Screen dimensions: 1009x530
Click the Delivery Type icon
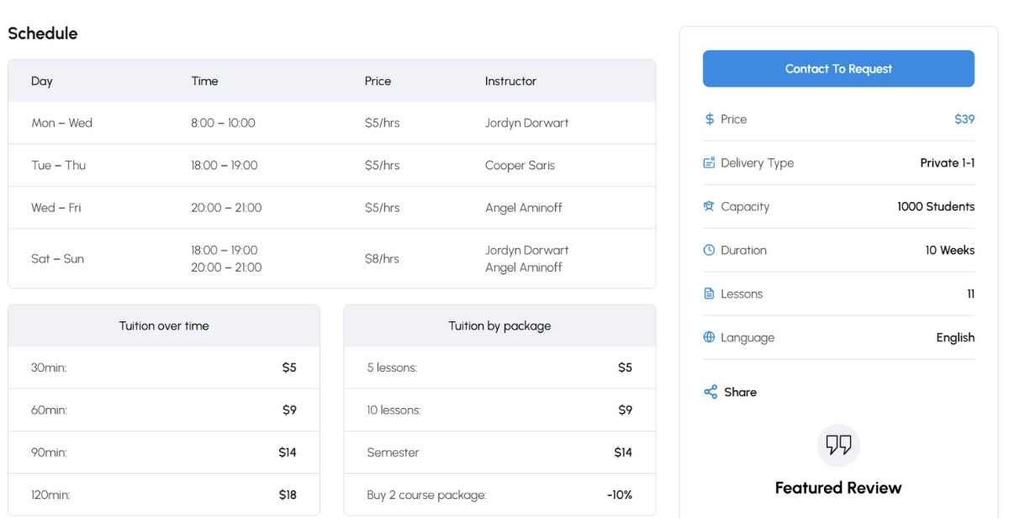709,162
